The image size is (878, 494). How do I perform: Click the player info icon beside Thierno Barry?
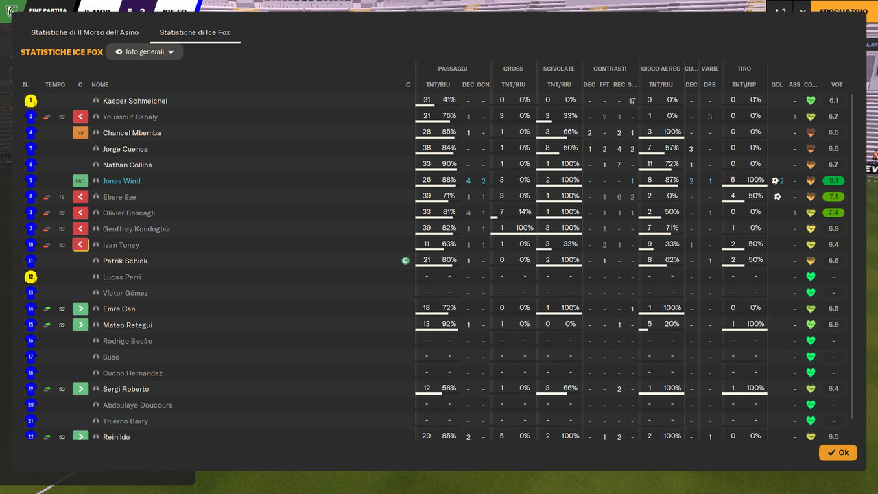96,421
